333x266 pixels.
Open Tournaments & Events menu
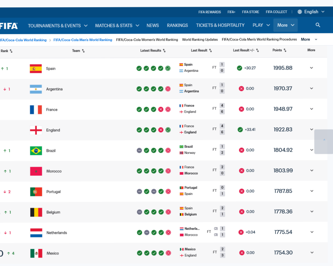click(x=58, y=26)
